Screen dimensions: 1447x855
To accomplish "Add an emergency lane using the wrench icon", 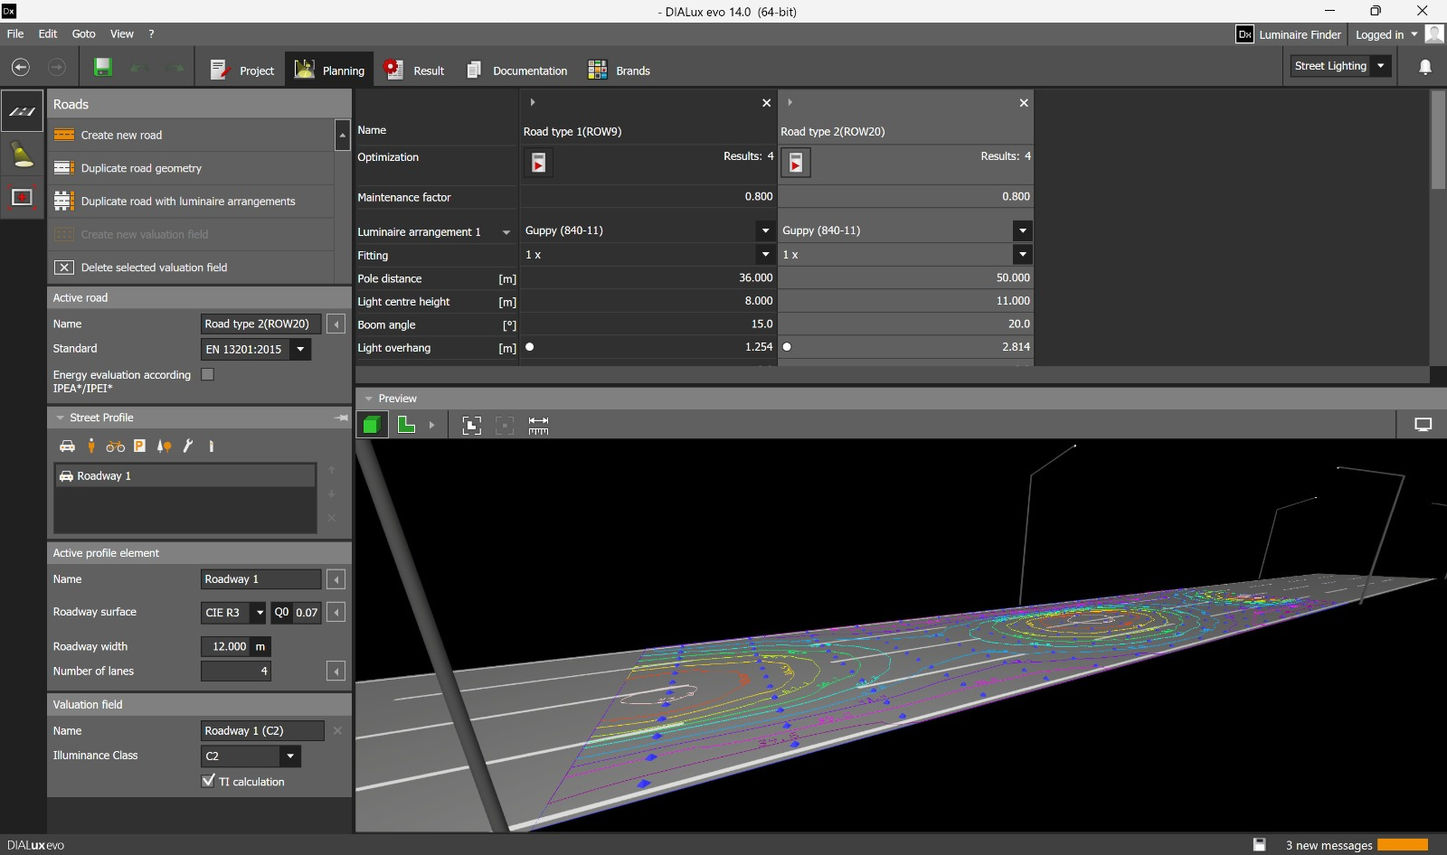I will (x=188, y=446).
